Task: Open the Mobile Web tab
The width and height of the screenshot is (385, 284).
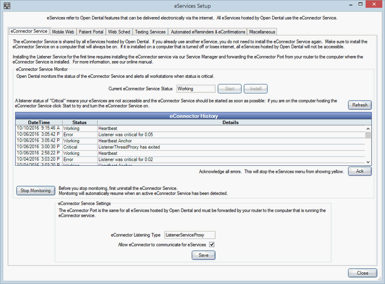Action: coord(63,32)
